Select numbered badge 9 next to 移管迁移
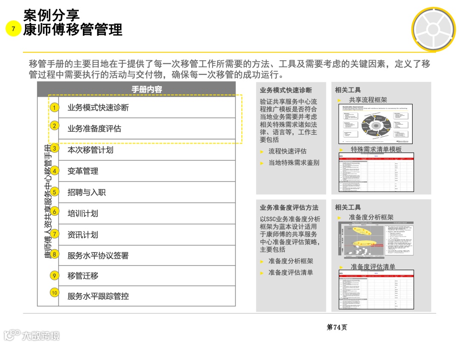 (54, 276)
